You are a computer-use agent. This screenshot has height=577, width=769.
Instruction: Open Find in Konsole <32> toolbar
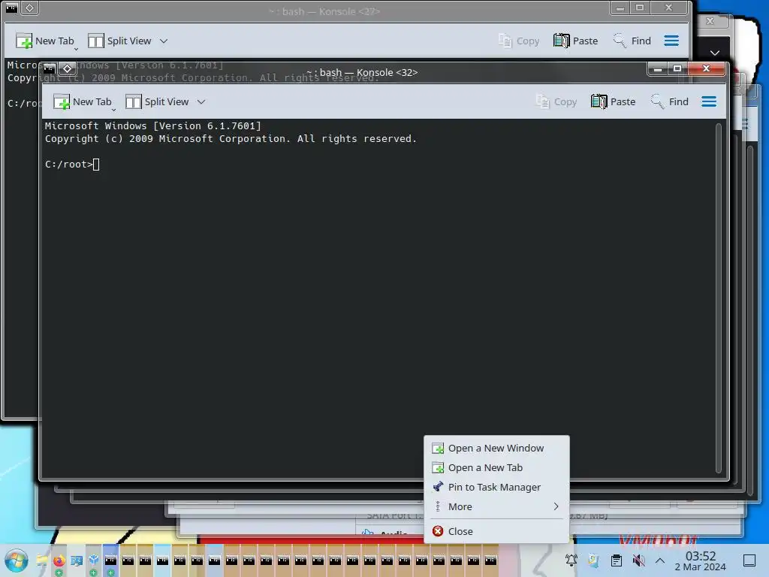(670, 101)
